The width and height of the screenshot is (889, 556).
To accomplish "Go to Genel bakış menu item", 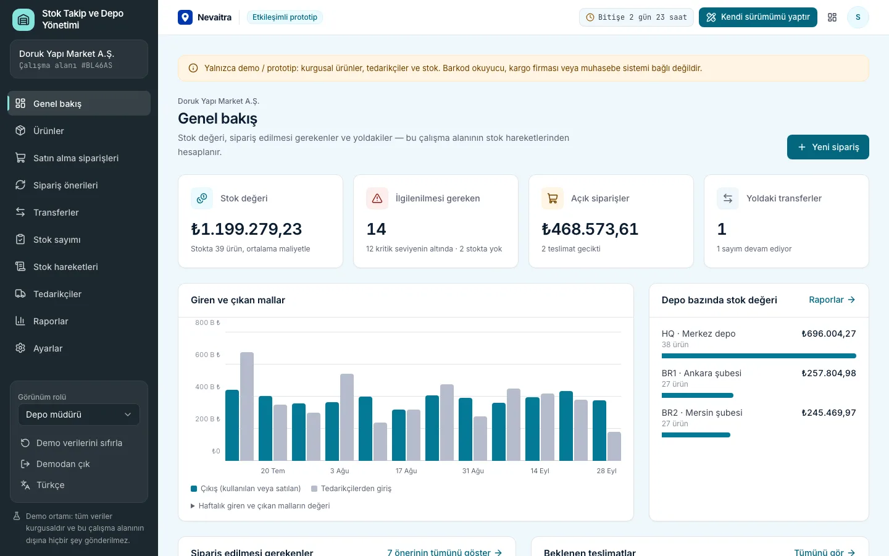I will pos(79,104).
